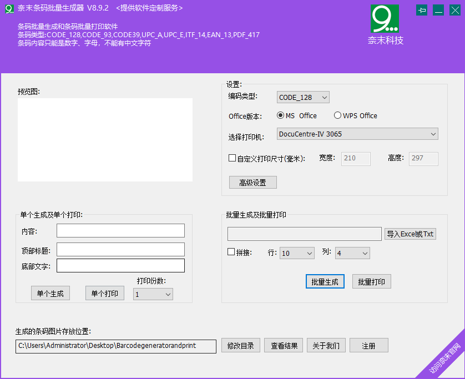Close the barcode generator window

[454, 10]
